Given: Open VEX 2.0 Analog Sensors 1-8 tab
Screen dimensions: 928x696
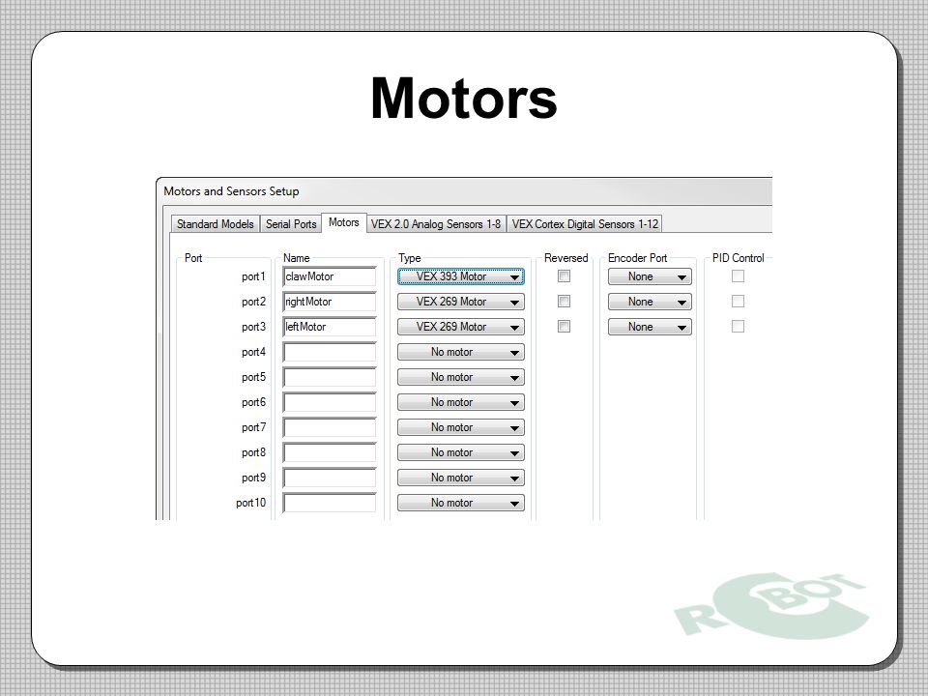Looking at the screenshot, I should point(436,224).
